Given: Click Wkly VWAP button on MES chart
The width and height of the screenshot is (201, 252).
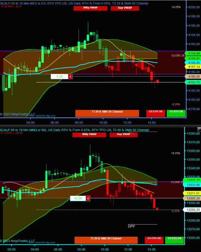Looking at the screenshot, I should [x=90, y=8].
